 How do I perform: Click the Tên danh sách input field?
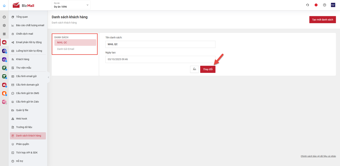[160, 44]
